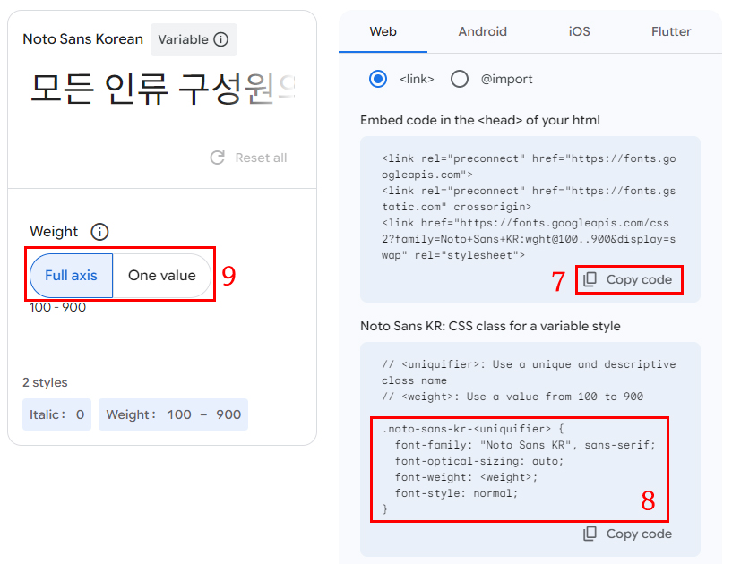Open the Flutter embed instructions tab
This screenshot has width=732, height=564.
(670, 31)
